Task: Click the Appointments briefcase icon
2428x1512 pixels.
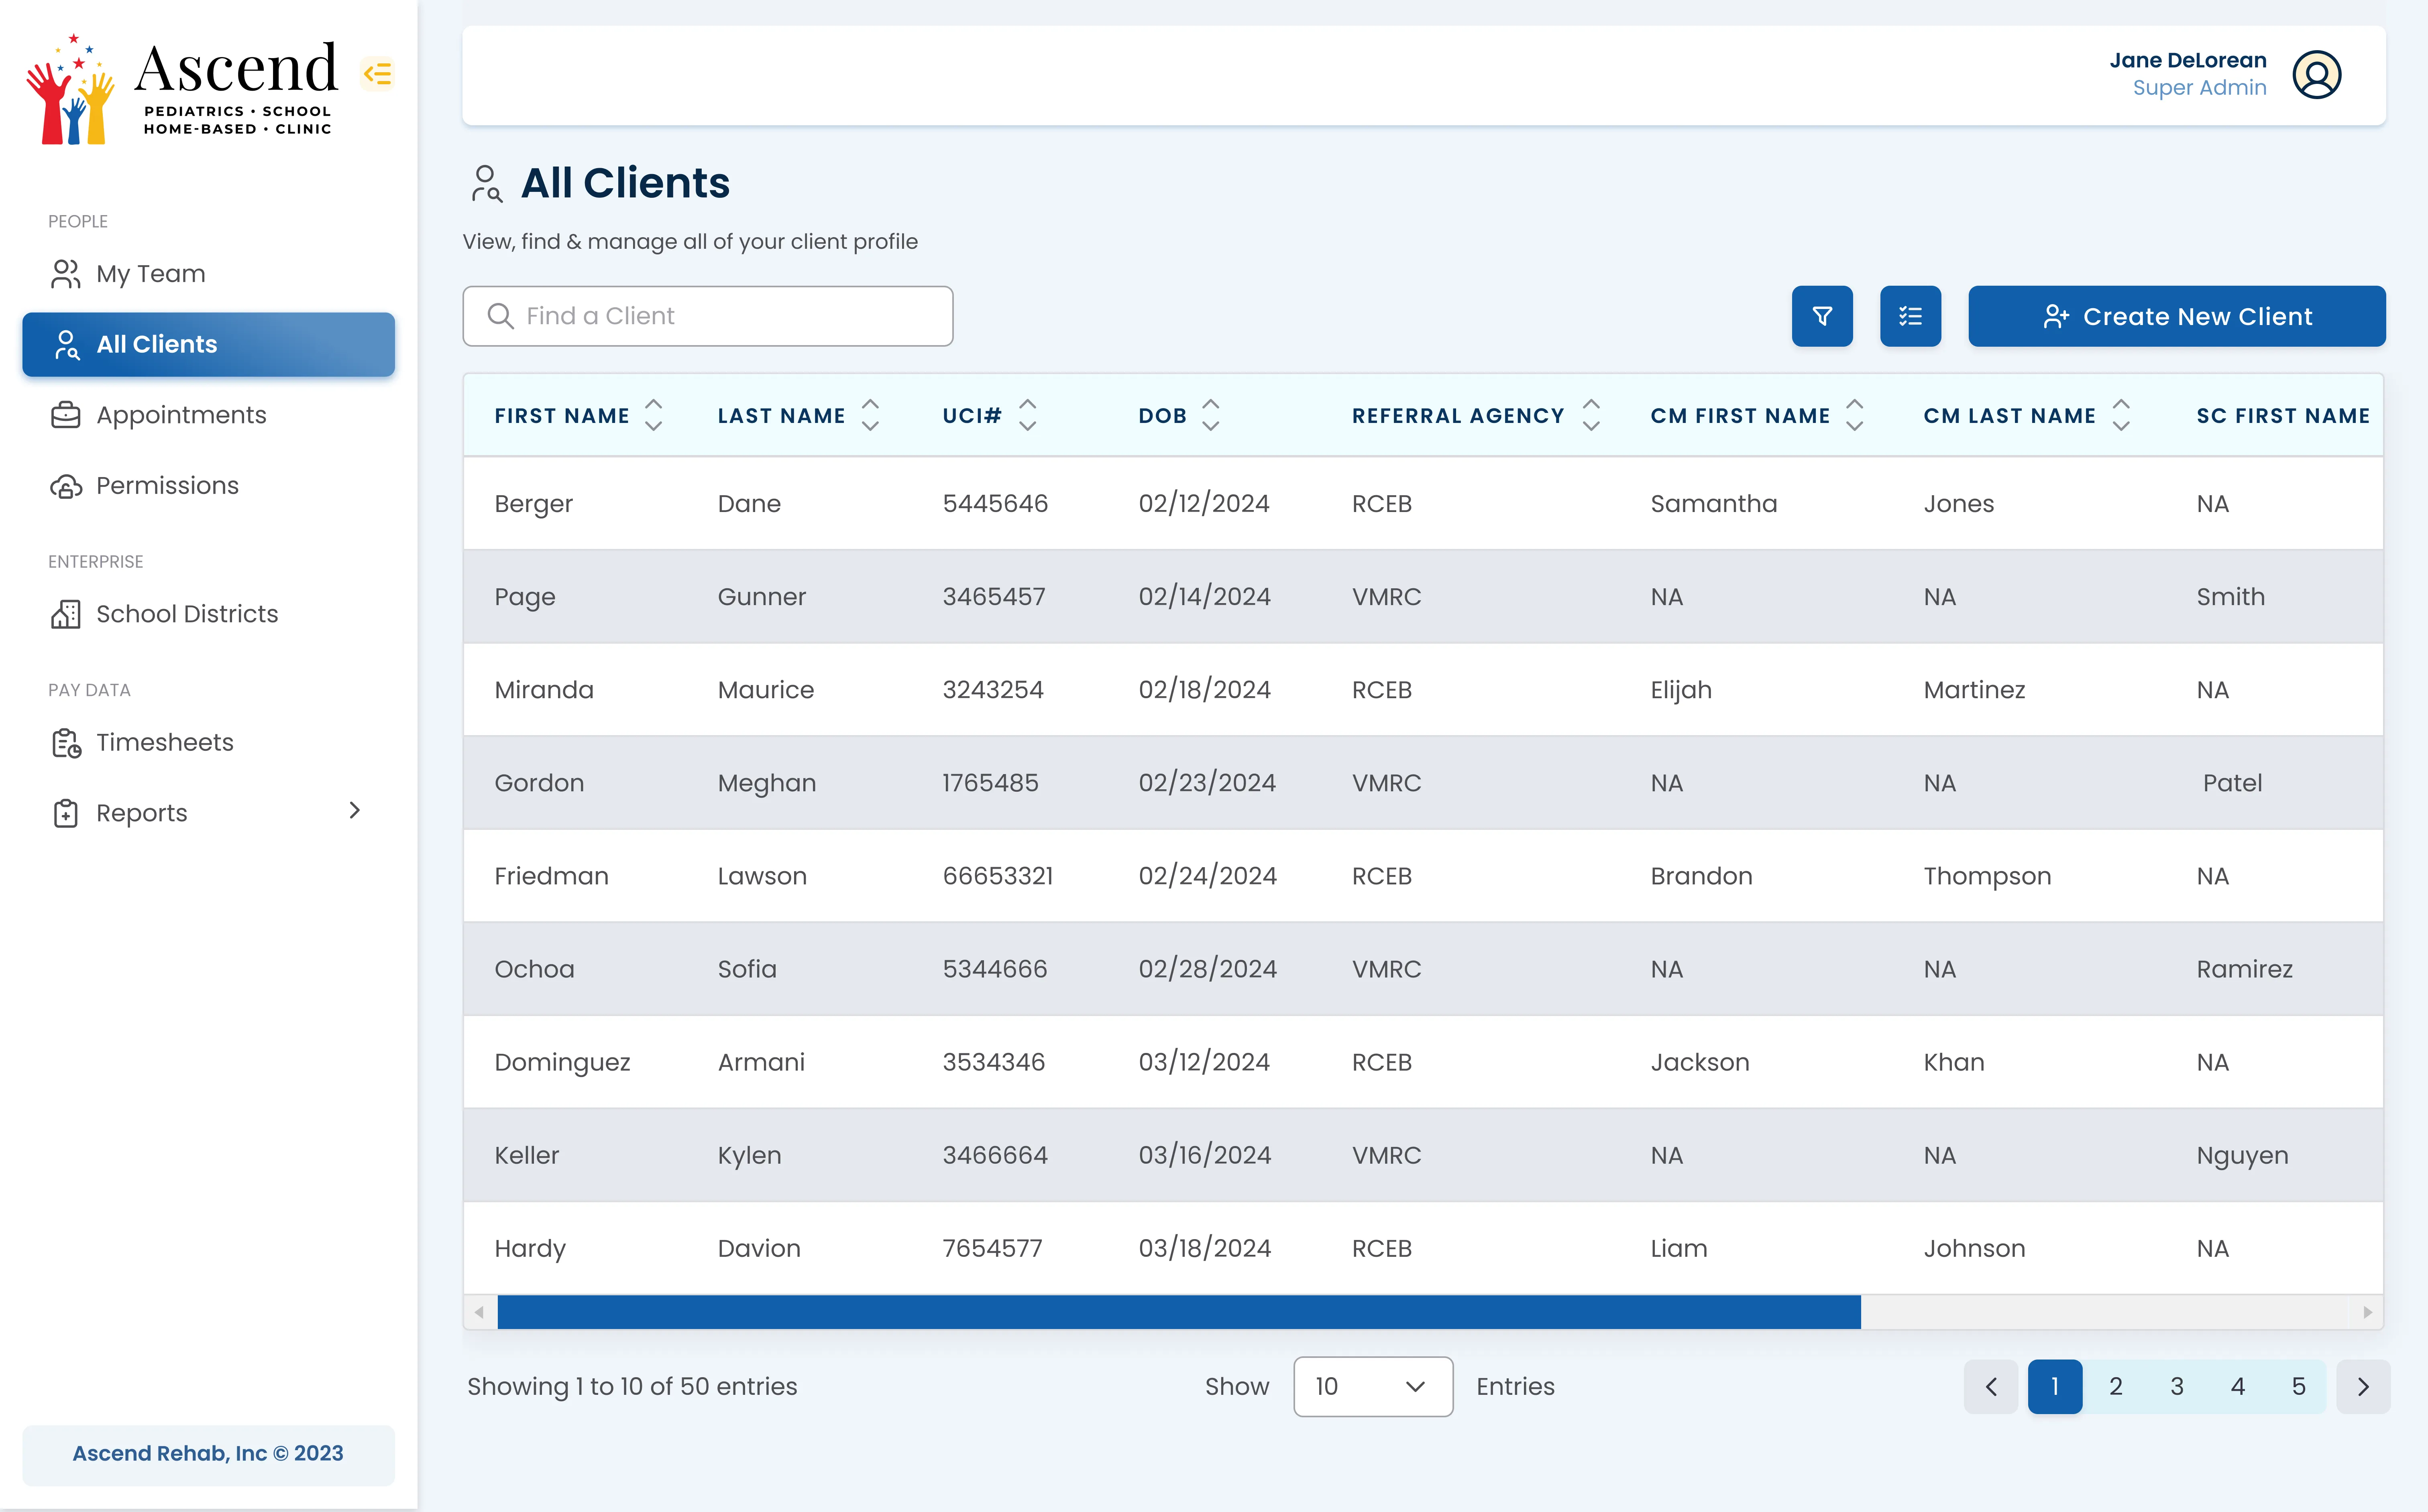Action: click(66, 415)
